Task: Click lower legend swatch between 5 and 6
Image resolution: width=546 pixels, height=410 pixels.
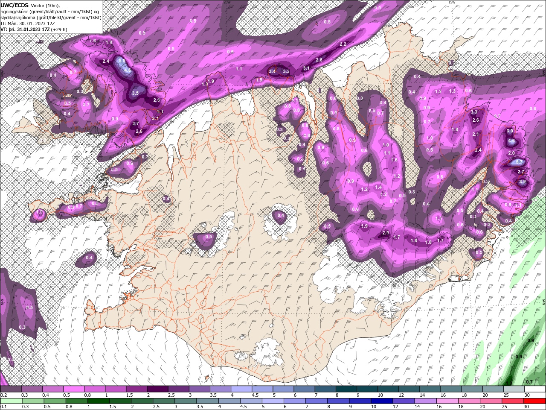Action: 273,401
